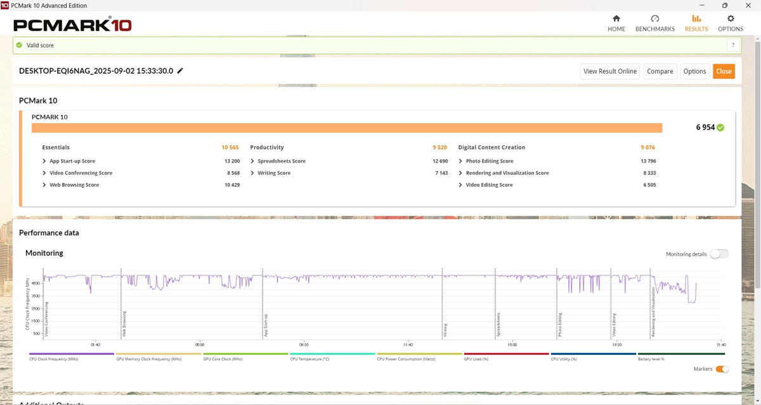761x405 pixels.
Task: Toggle GPU Core Clock legend series
Action: tap(245, 357)
